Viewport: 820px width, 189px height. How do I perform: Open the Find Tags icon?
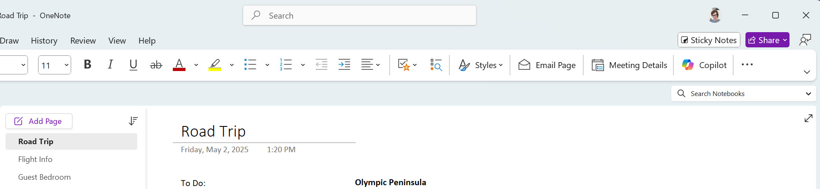(x=436, y=65)
